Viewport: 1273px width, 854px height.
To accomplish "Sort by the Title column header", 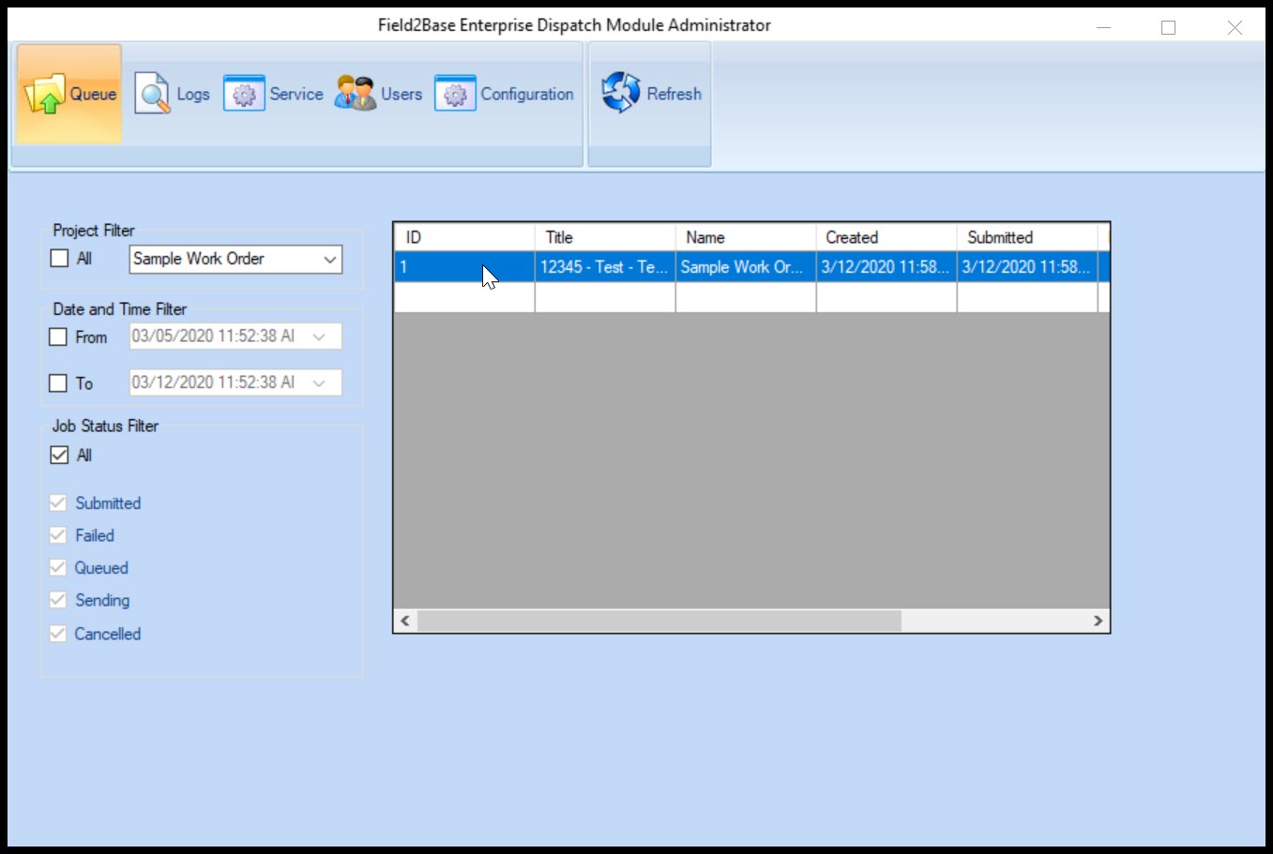I will [x=605, y=237].
